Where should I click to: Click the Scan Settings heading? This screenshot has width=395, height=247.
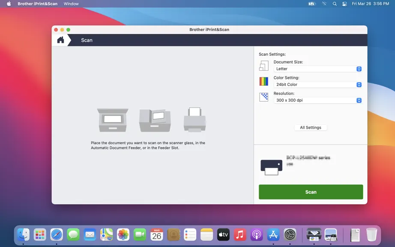[272, 54]
